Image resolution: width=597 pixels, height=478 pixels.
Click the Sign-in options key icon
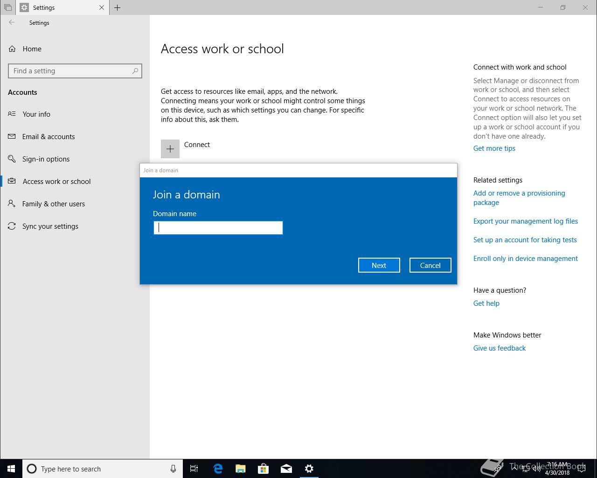coord(12,159)
